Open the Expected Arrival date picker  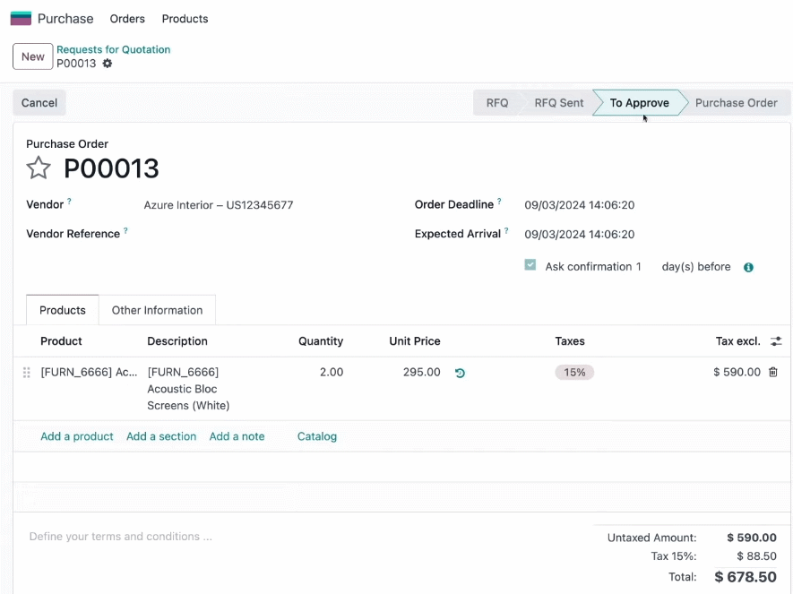580,235
